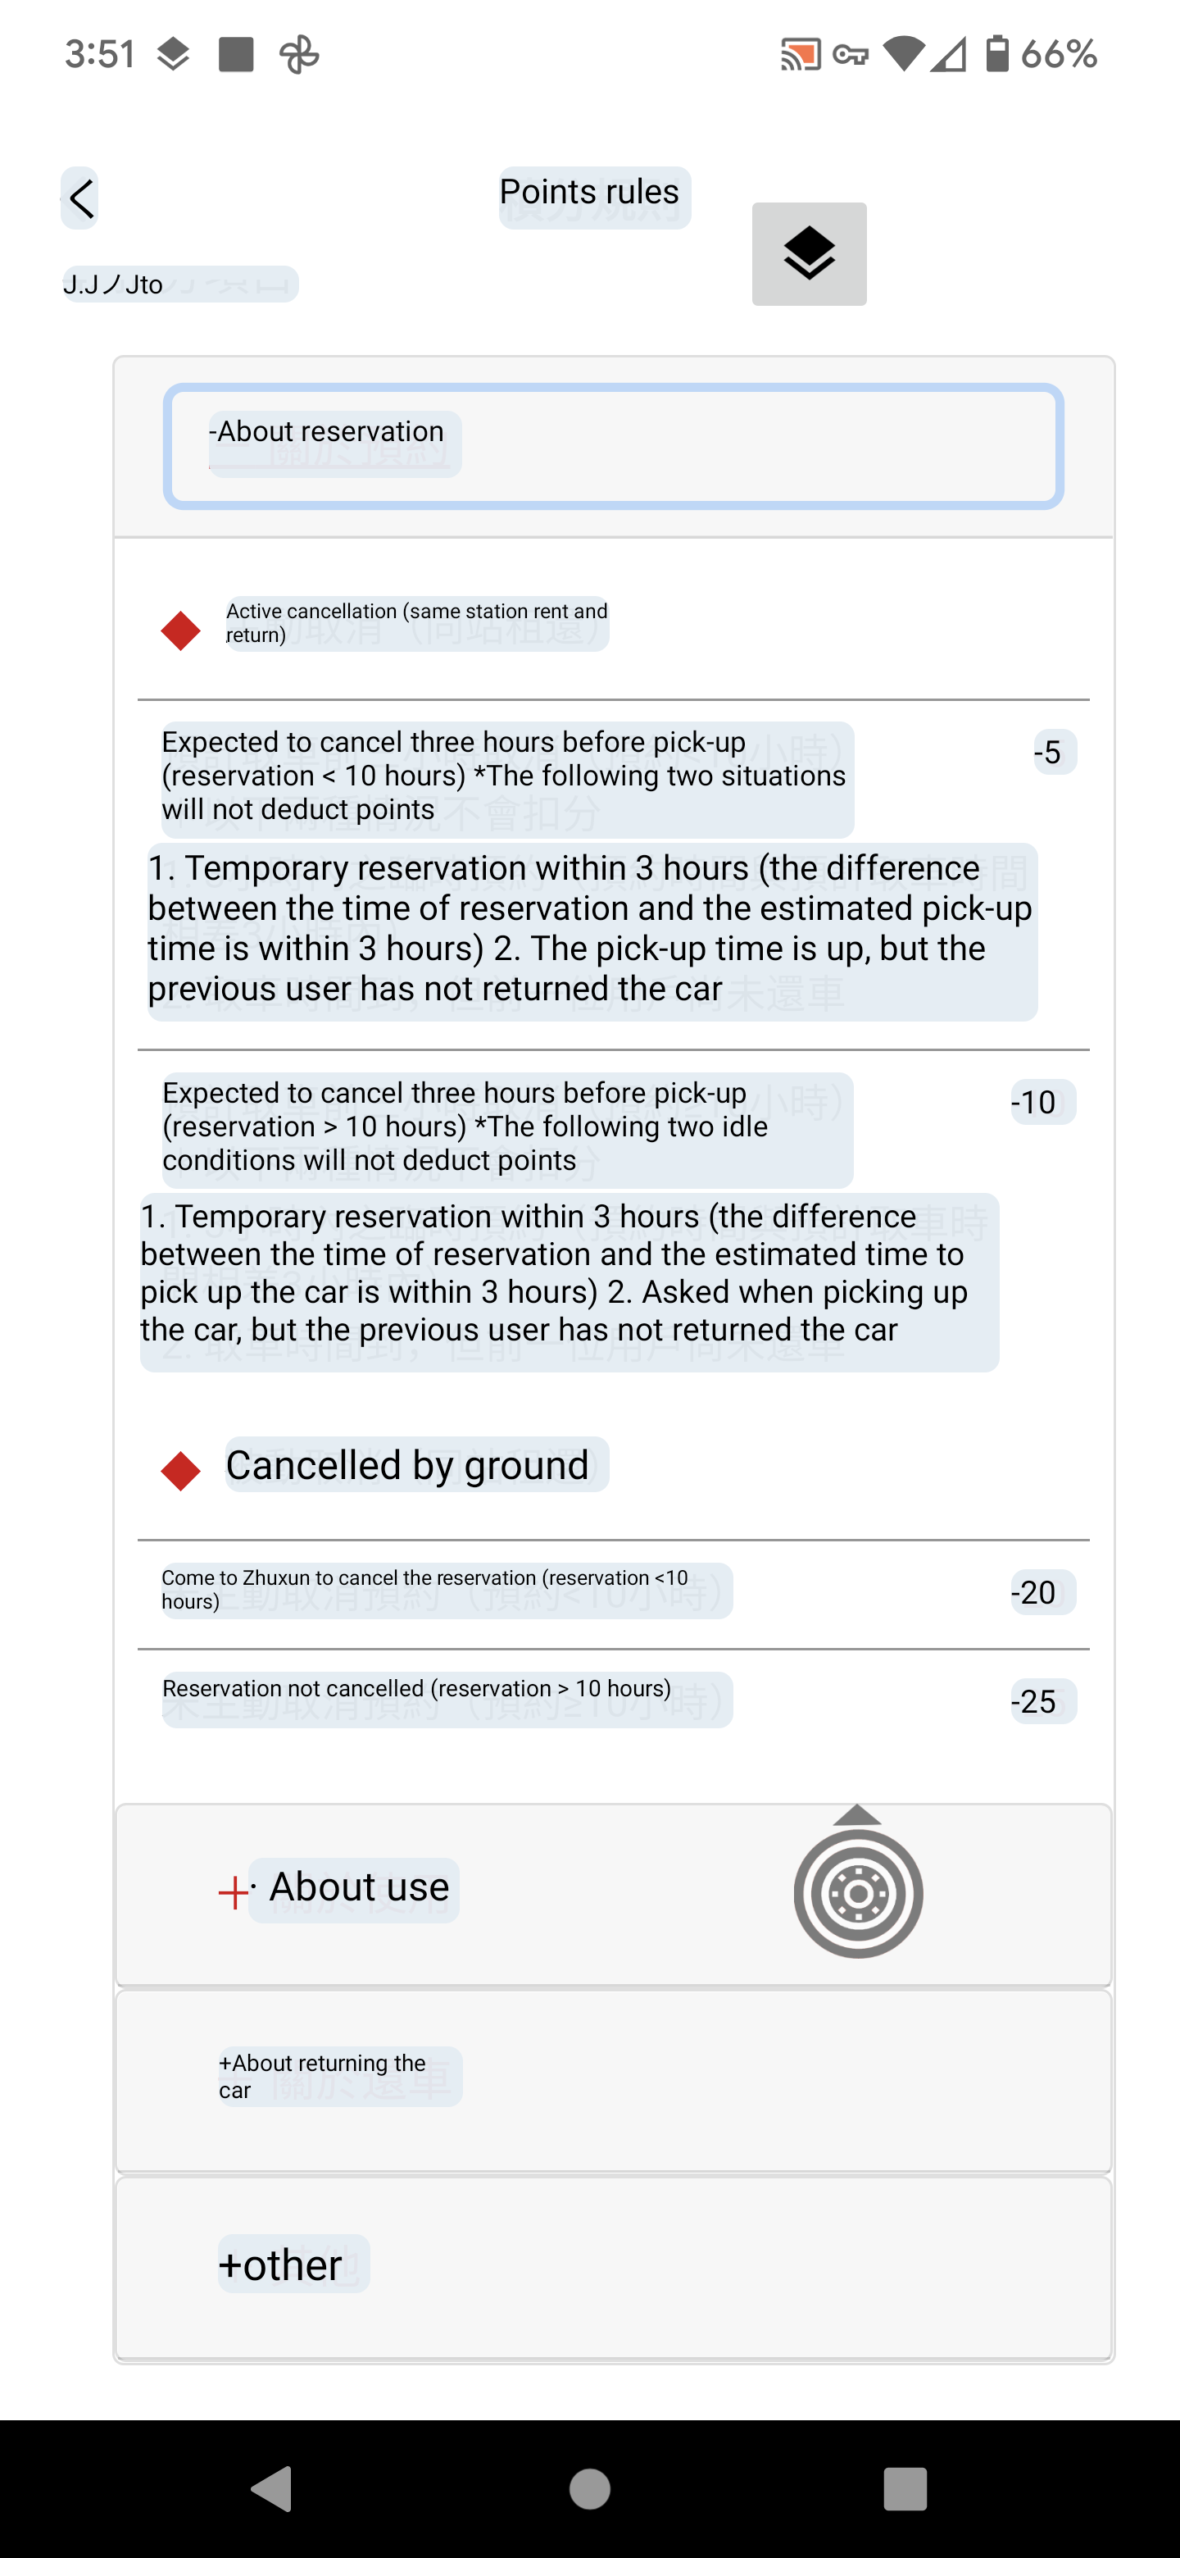This screenshot has height=2558, width=1180.
Task: Tap the Active cancellation heading text
Action: point(417,622)
